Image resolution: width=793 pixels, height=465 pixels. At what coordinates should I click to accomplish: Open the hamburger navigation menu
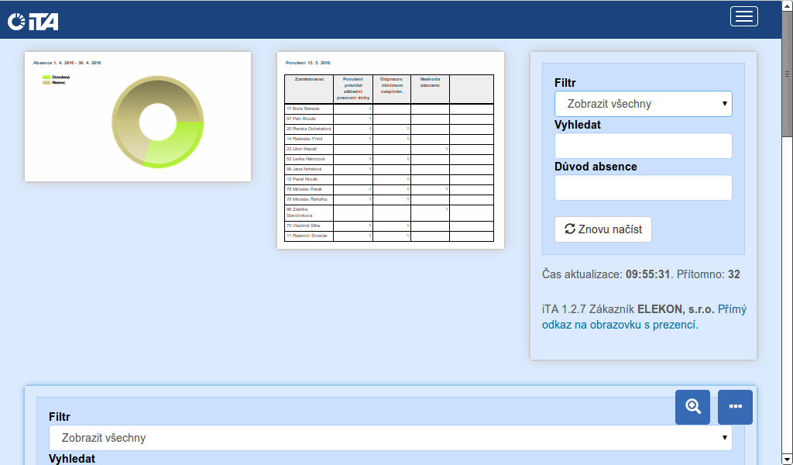pyautogui.click(x=743, y=16)
